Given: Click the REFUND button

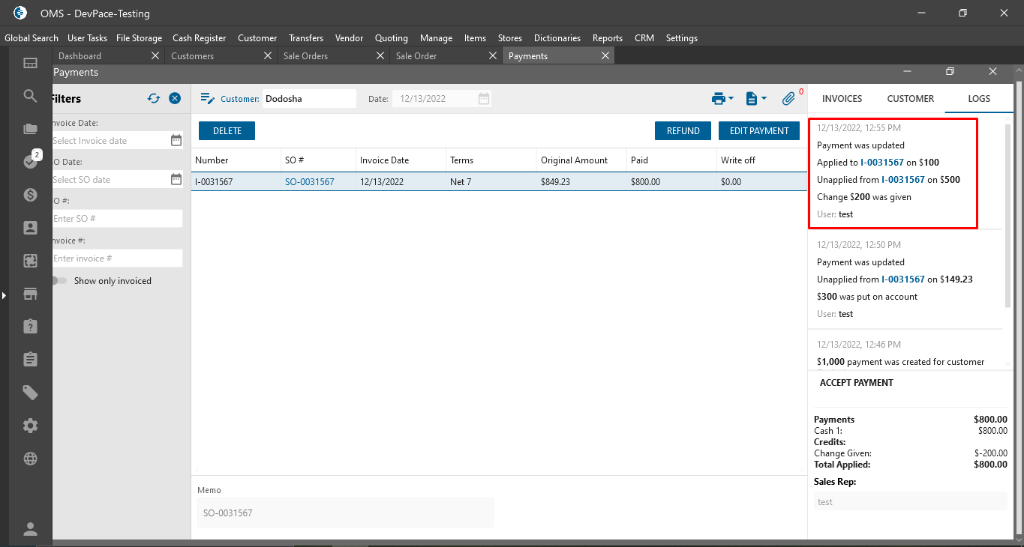Looking at the screenshot, I should pos(683,130).
